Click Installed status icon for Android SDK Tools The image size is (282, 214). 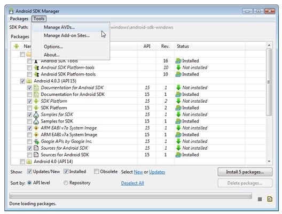(x=178, y=61)
